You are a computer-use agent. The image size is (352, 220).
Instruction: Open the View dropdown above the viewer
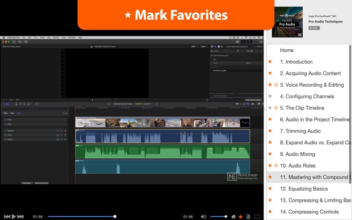tap(204, 47)
